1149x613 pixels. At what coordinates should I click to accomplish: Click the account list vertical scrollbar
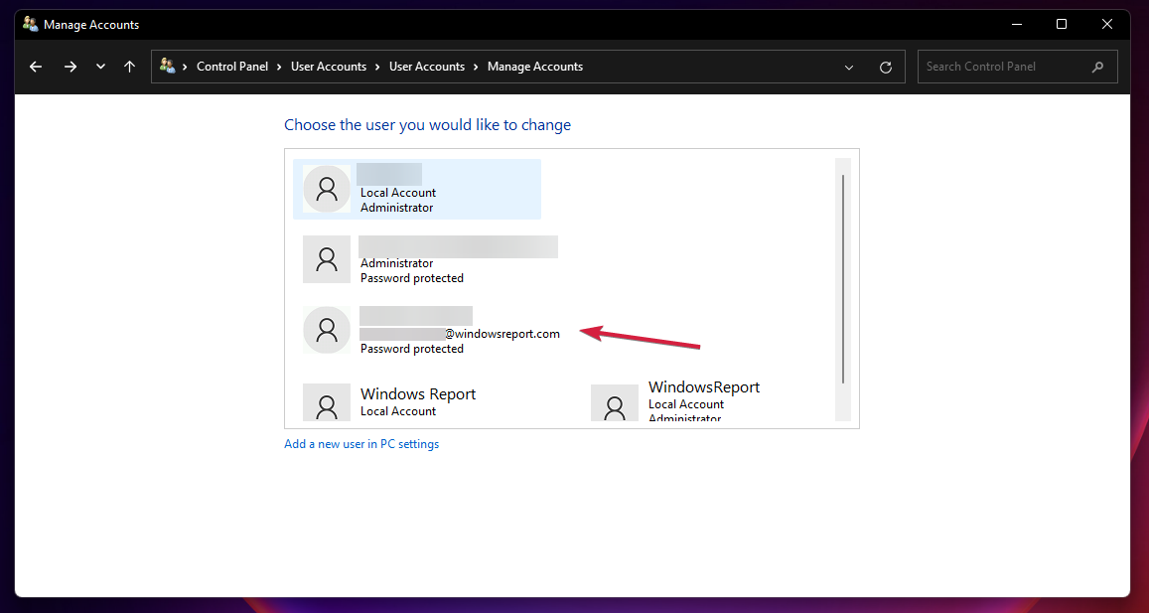(x=843, y=279)
